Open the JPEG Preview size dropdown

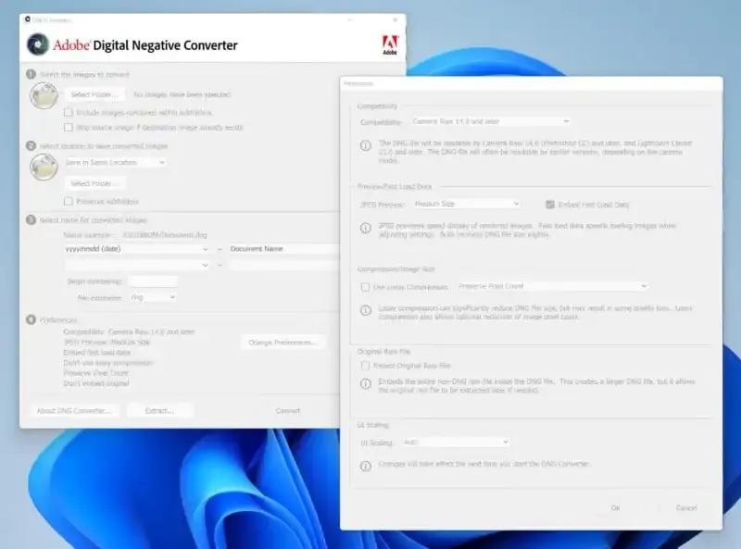pyautogui.click(x=467, y=204)
